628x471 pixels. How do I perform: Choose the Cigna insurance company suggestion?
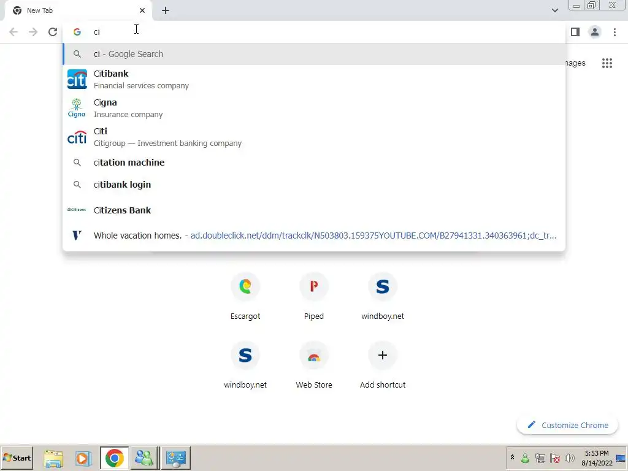(x=314, y=108)
